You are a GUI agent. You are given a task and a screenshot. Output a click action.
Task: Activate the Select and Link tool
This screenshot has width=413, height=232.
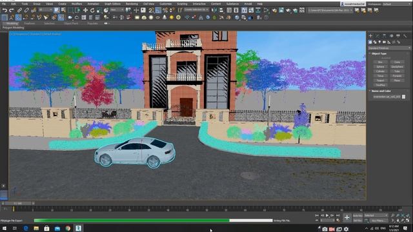tap(19, 10)
